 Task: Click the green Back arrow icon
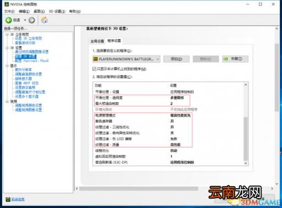point(8,20)
